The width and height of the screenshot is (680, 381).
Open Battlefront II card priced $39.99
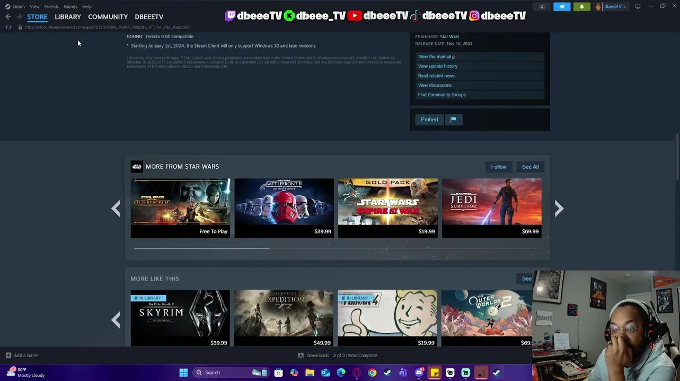point(284,208)
